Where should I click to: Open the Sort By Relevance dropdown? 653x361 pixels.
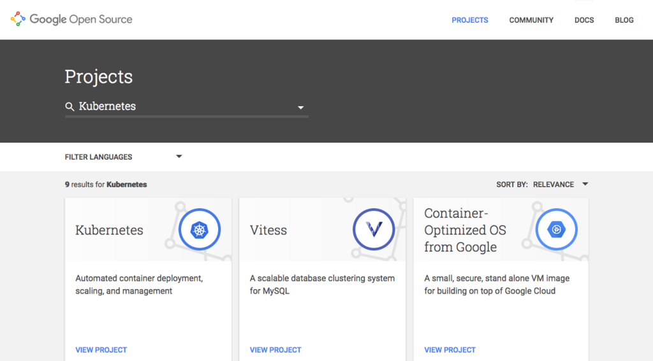click(x=561, y=184)
